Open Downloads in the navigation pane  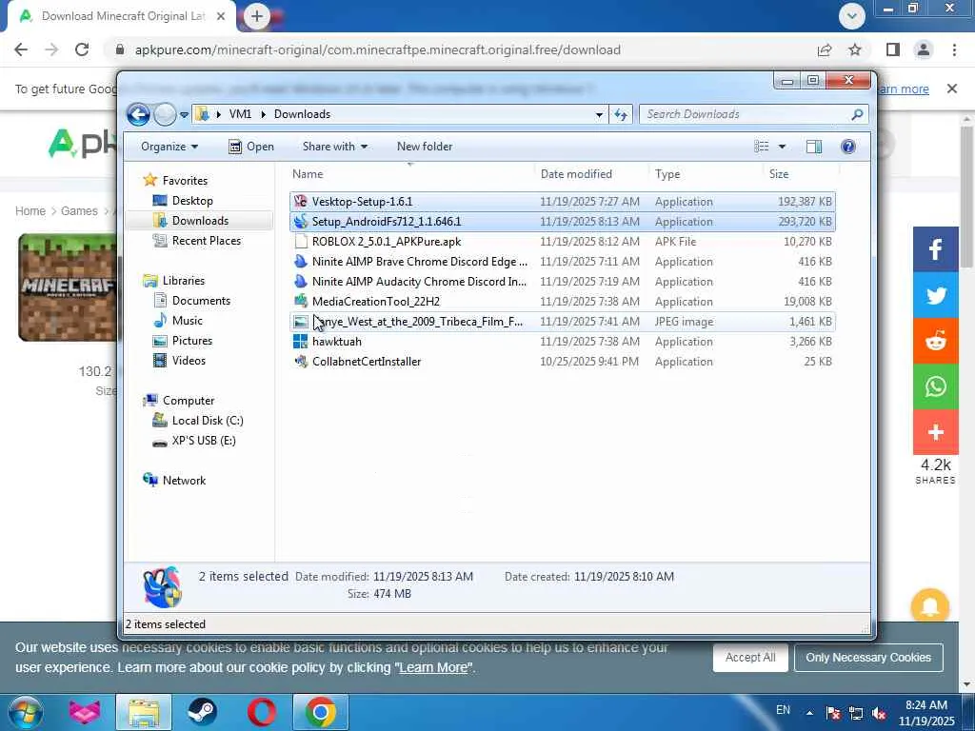200,221
